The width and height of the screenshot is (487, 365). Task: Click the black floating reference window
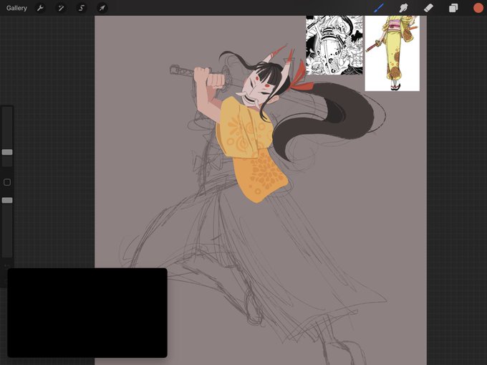[x=87, y=313]
